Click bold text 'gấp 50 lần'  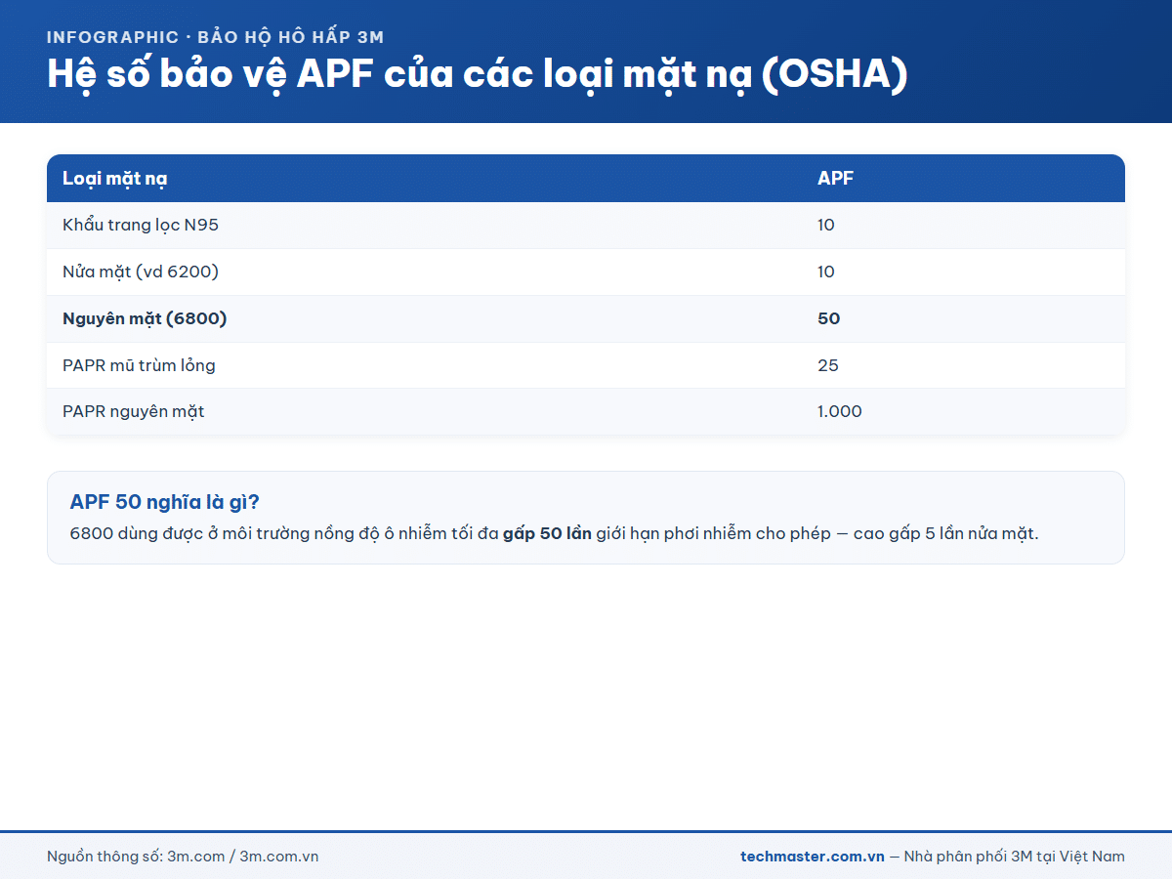click(547, 534)
